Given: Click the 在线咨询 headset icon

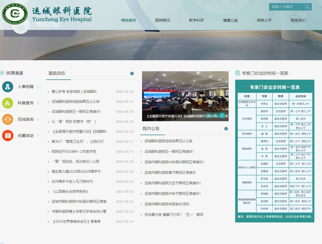Looking at the screenshot, I should click(x=8, y=119).
